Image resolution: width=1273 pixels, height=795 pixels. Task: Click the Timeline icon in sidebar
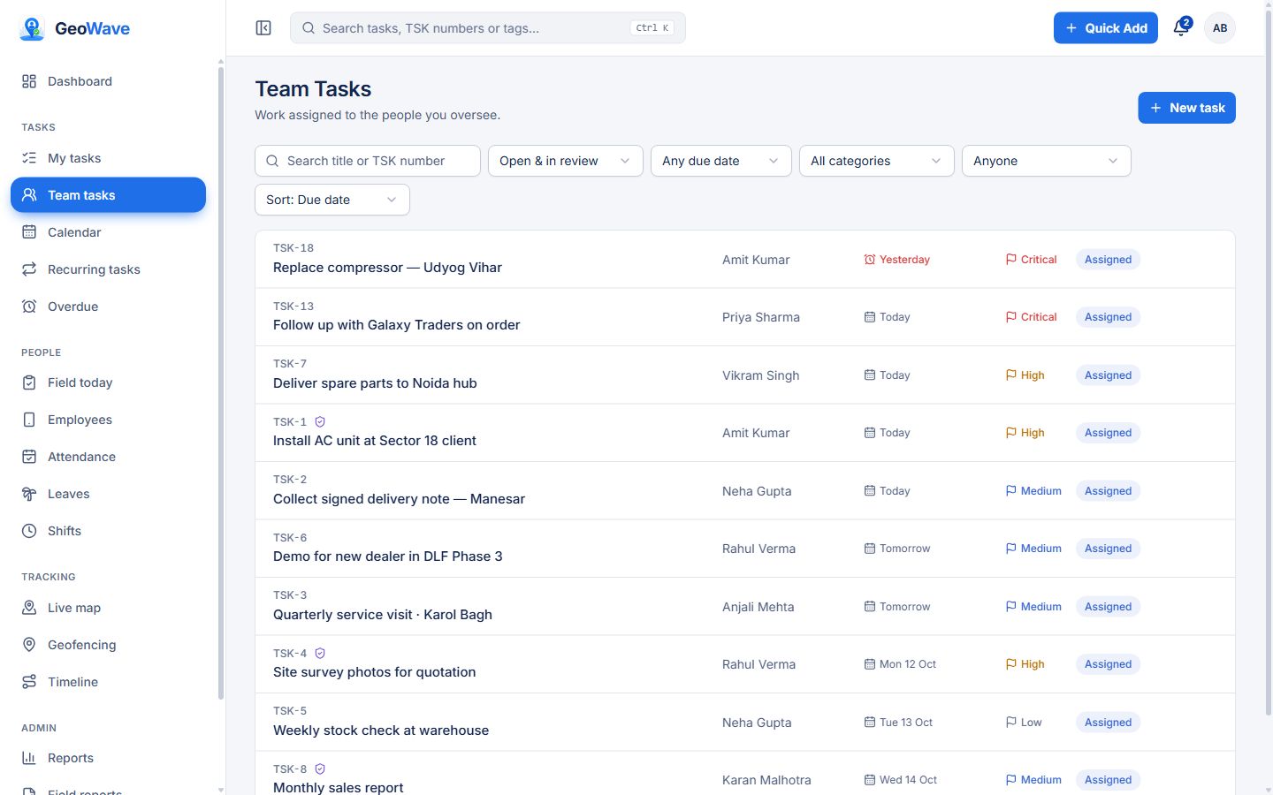point(29,682)
